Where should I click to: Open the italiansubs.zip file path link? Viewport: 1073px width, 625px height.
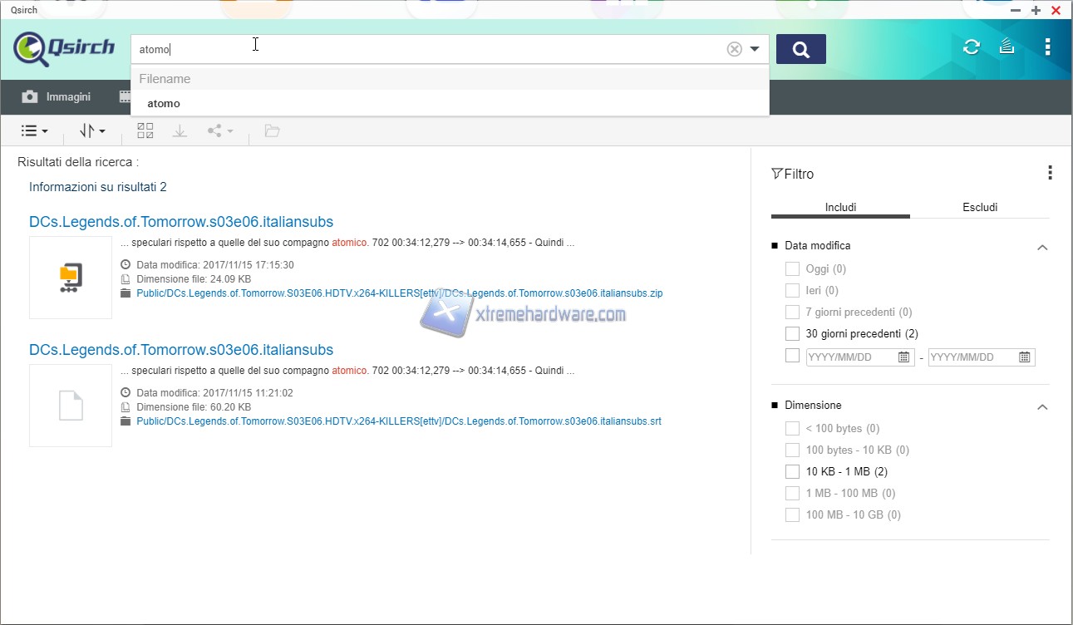click(399, 293)
